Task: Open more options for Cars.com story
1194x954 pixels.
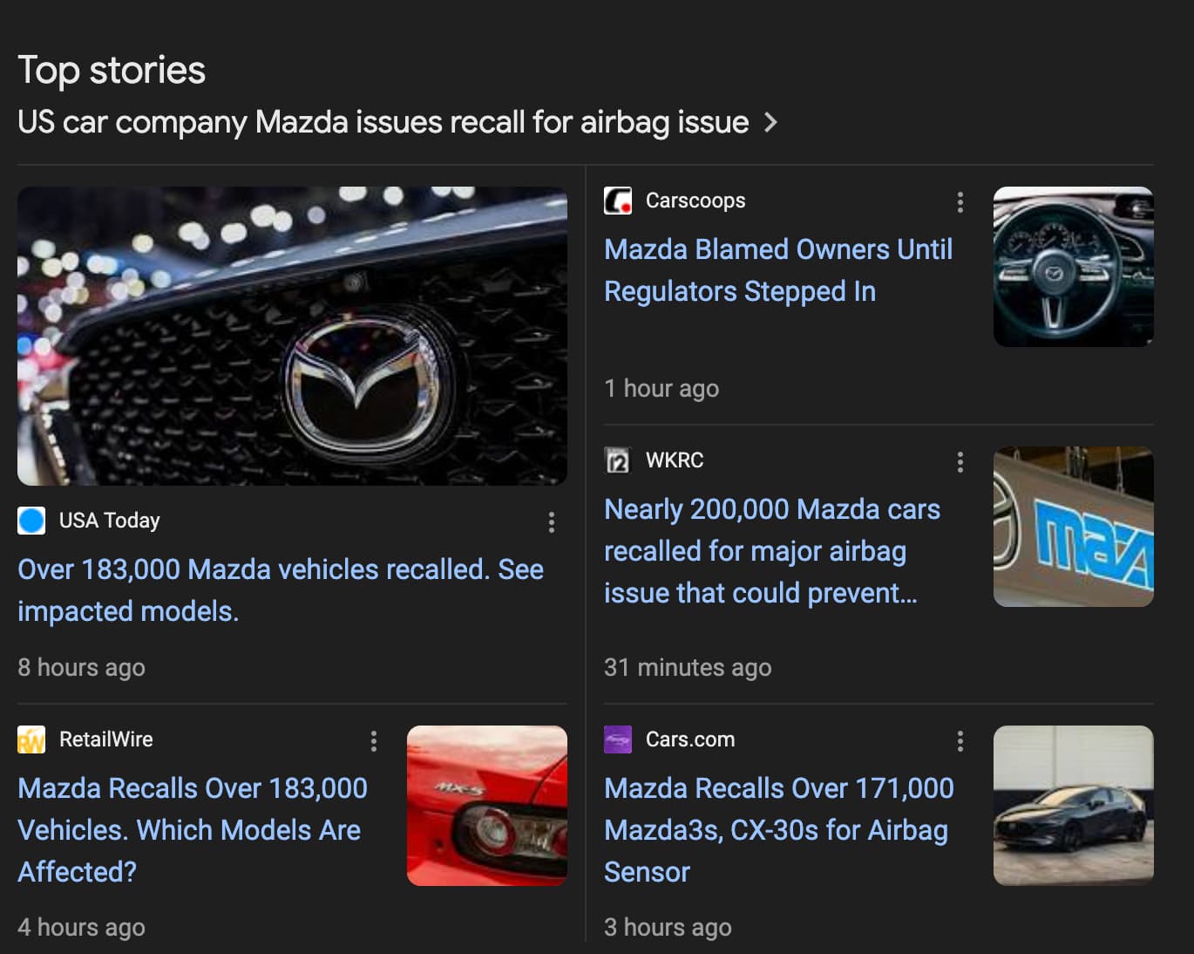Action: [x=960, y=741]
